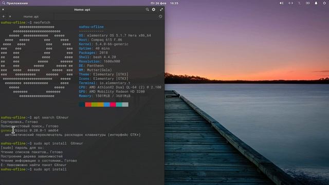Open terminal settings gear menu

pyautogui.click(x=154, y=9)
